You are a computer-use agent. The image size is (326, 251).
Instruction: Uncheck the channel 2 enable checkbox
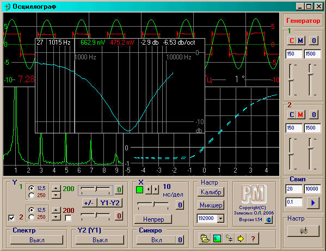pyautogui.click(x=11, y=218)
